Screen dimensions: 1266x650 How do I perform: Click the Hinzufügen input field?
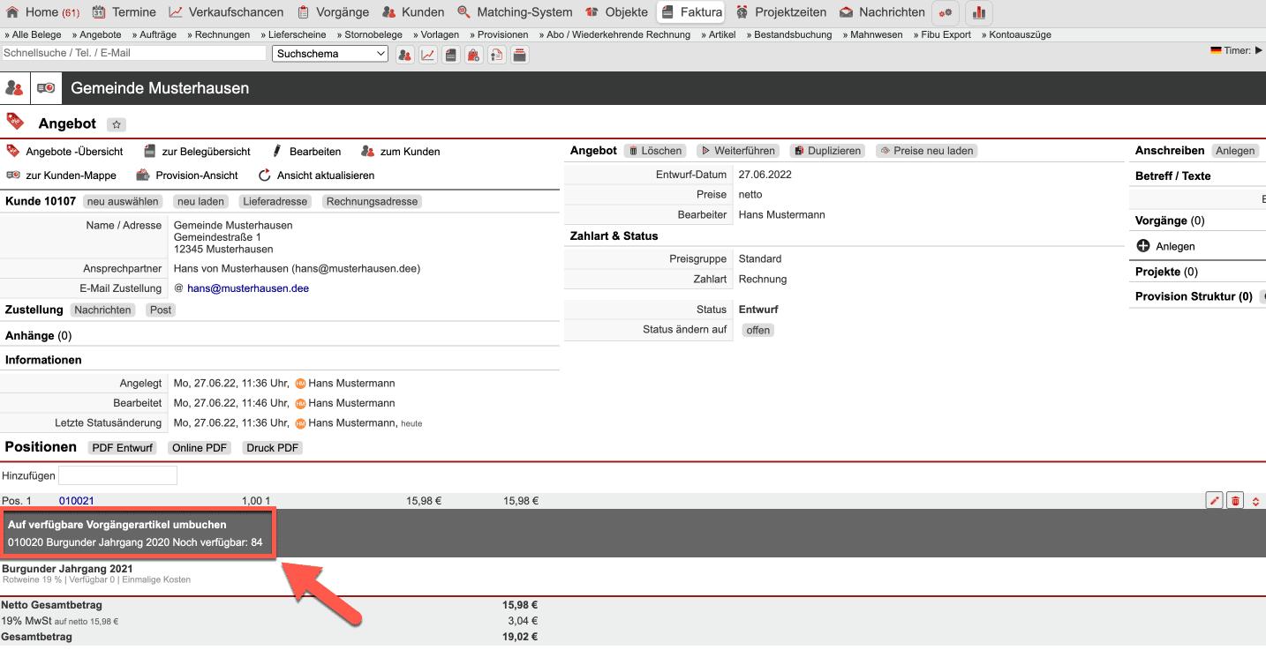(x=117, y=475)
